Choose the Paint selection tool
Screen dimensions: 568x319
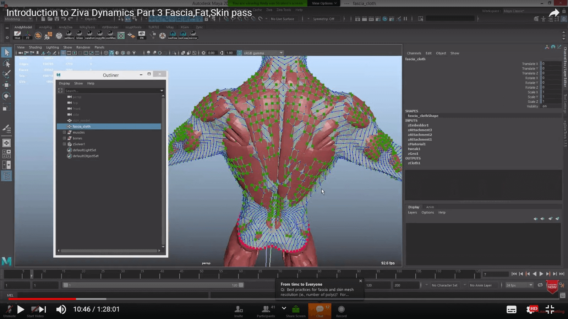(6, 74)
